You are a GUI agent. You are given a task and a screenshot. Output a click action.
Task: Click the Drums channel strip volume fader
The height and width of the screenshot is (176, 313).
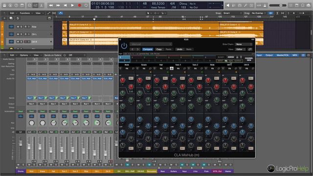[21, 143]
